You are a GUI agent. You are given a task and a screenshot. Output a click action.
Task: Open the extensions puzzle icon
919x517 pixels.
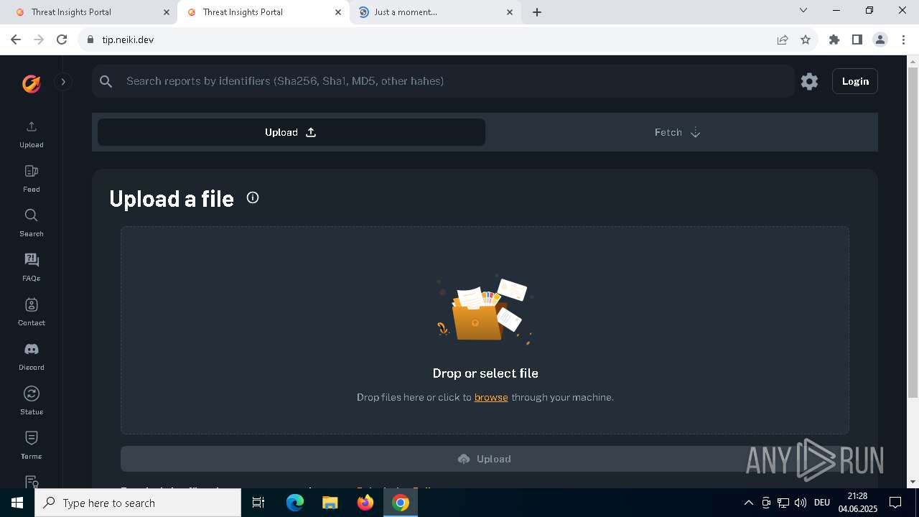(x=834, y=39)
